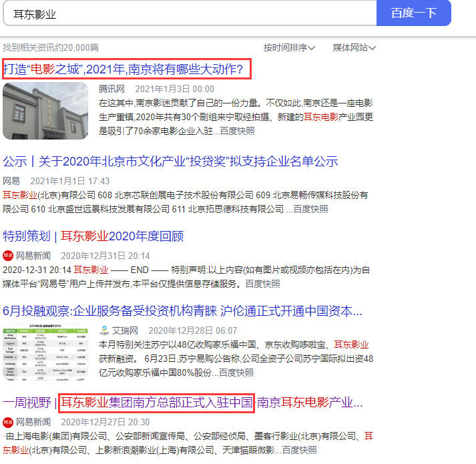This screenshot has height=464, width=476.
Task: Click the 艾瑞网 source logo icon
Action: (104, 330)
